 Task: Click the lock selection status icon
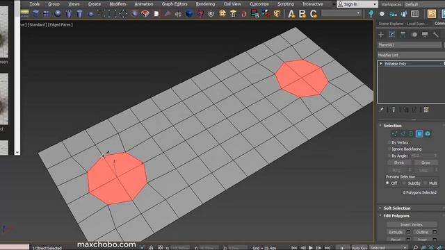coord(151,248)
